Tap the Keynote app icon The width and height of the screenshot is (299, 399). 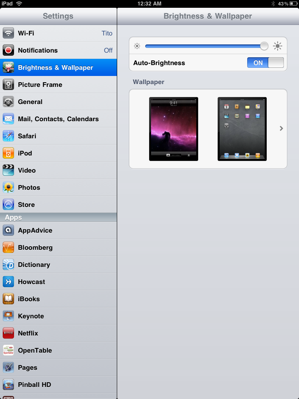(x=9, y=316)
